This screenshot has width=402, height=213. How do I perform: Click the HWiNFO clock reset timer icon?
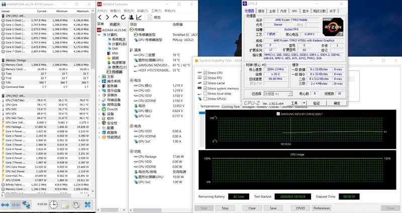coord(53,204)
